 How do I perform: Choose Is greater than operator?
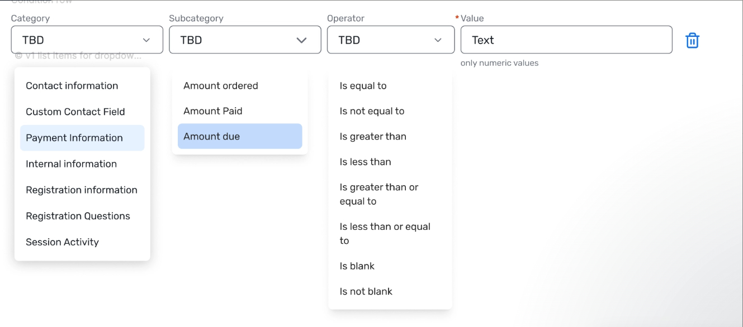[x=373, y=136]
